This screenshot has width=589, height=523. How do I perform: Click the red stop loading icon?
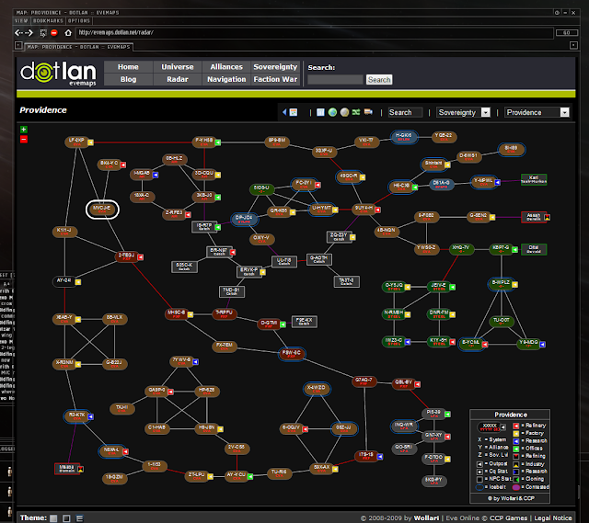coord(54,33)
